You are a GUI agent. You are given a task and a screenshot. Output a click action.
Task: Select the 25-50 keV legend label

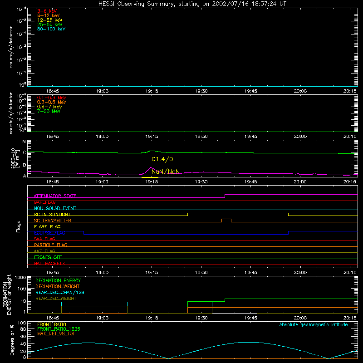tap(49, 25)
